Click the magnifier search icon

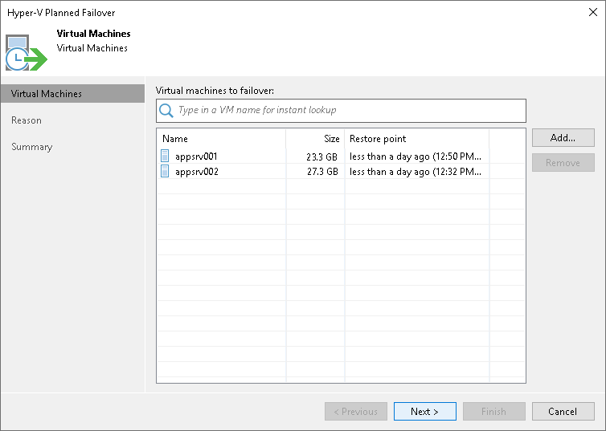166,111
